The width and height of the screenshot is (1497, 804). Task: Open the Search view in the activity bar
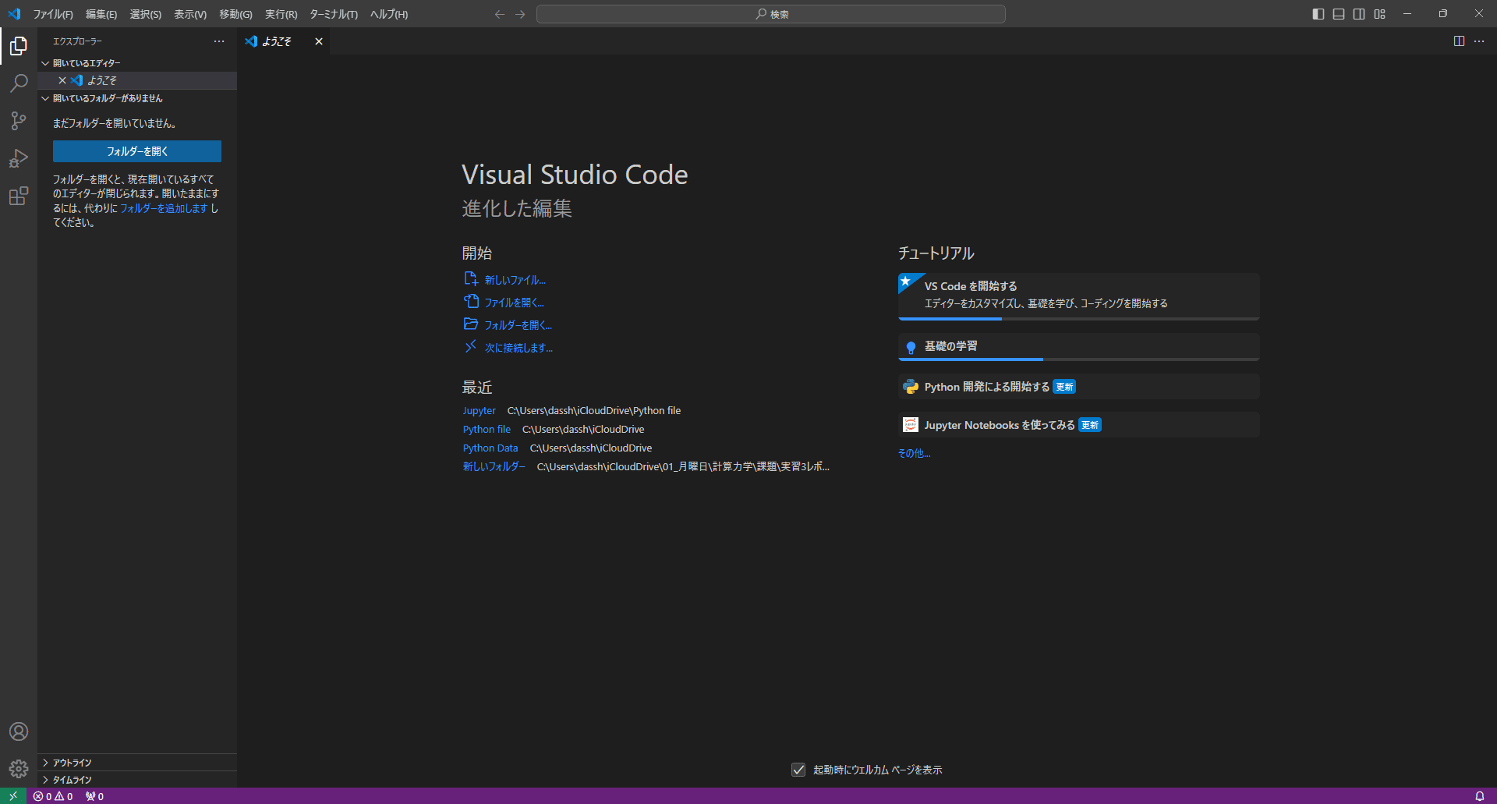point(19,83)
